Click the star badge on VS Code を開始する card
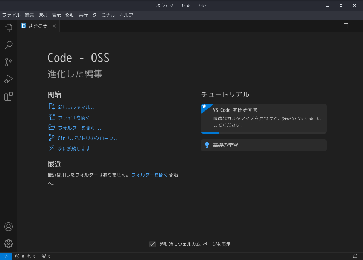The width and height of the screenshot is (363, 260). pyautogui.click(x=204, y=107)
